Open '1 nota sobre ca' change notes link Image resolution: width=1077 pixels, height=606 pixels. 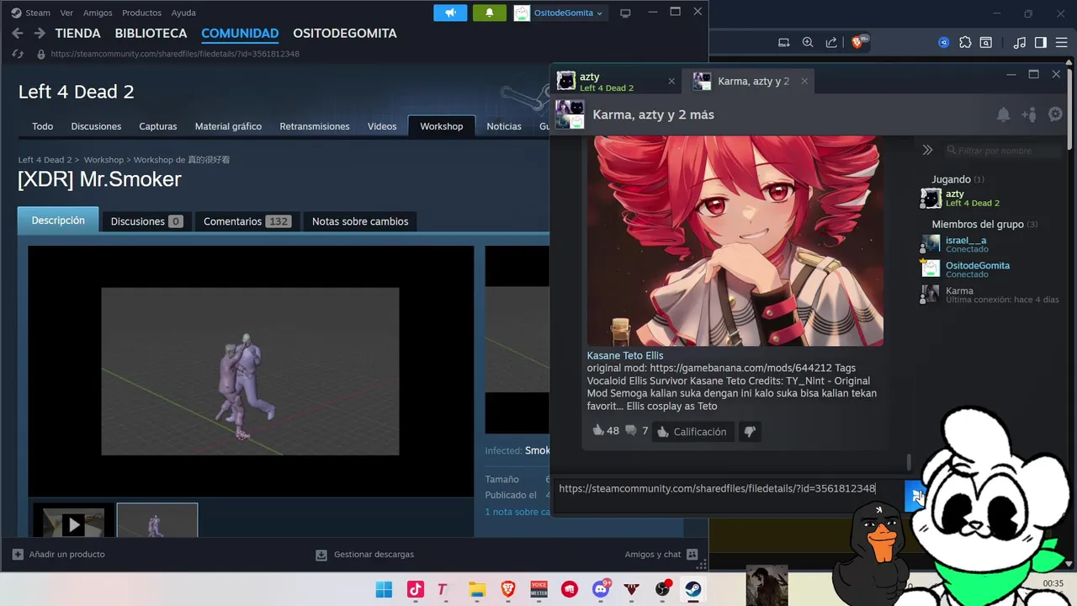coord(517,512)
